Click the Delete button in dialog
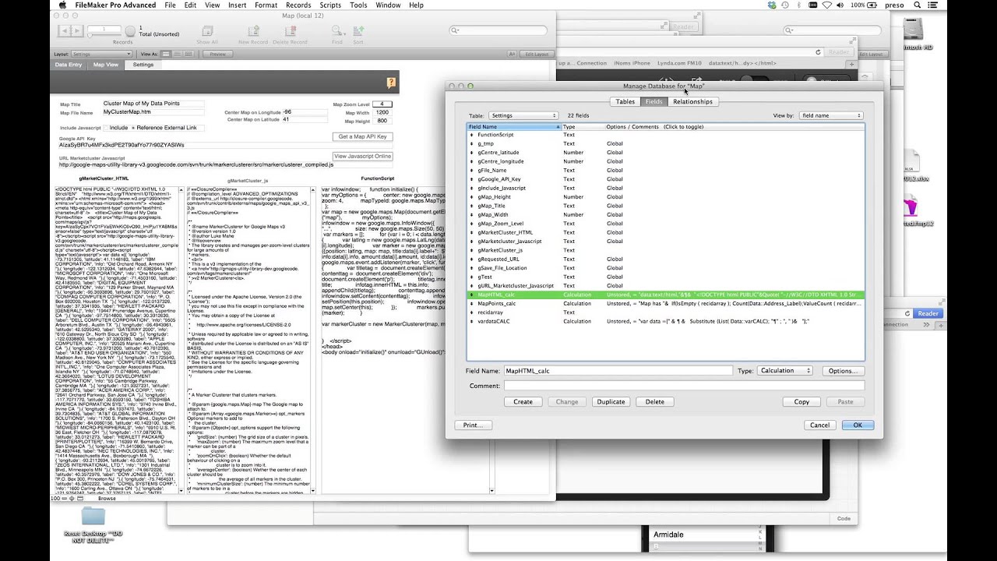997x561 pixels. coord(655,402)
